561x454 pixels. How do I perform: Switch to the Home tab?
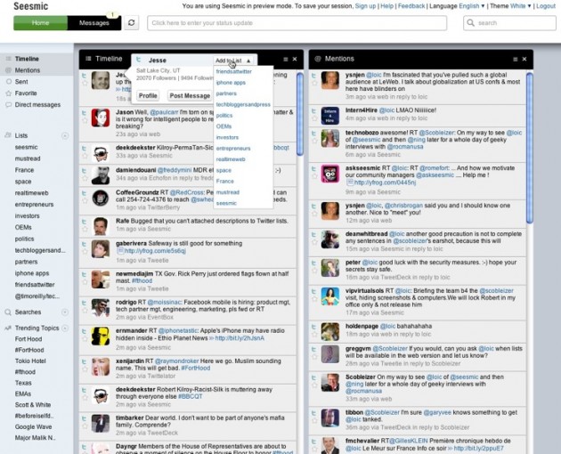(40, 23)
